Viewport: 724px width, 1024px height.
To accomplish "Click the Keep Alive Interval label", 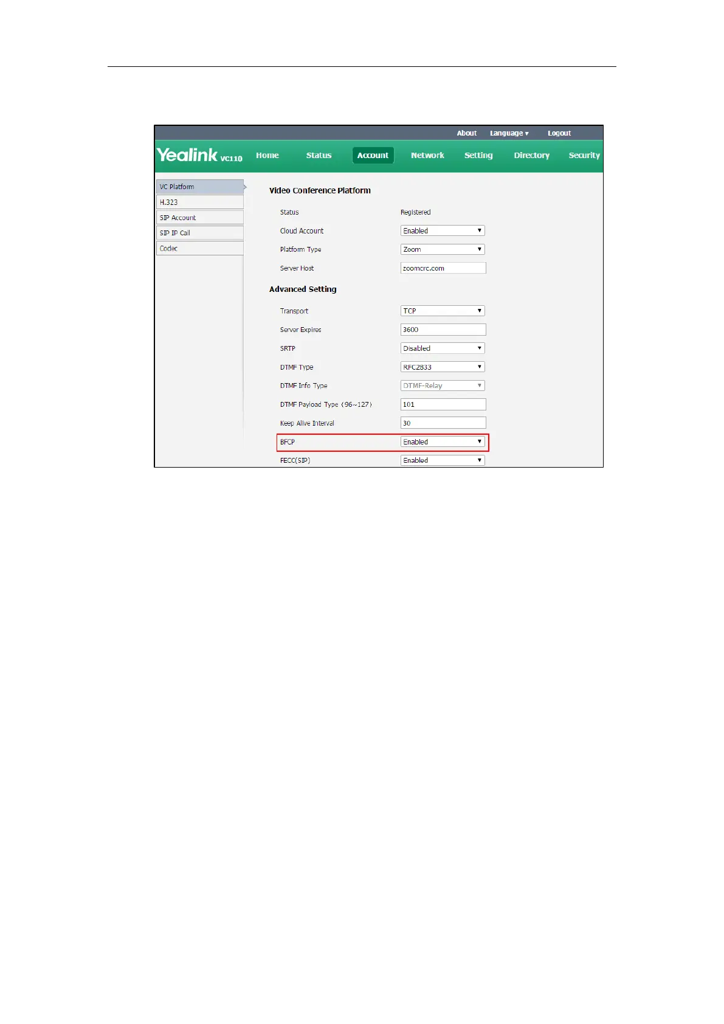I will coord(307,423).
